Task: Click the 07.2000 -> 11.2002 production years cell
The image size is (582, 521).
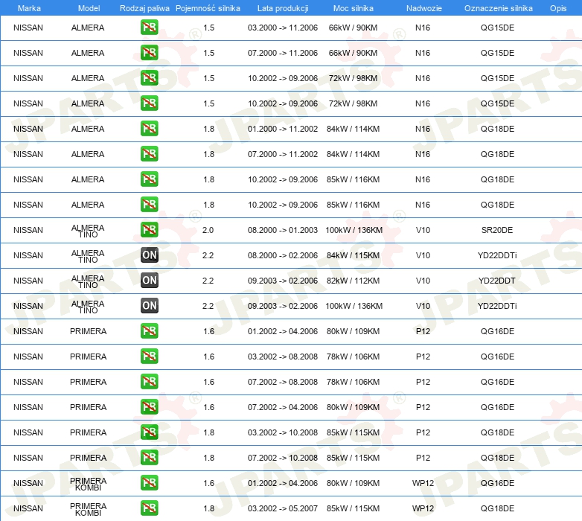Action: pyautogui.click(x=283, y=154)
